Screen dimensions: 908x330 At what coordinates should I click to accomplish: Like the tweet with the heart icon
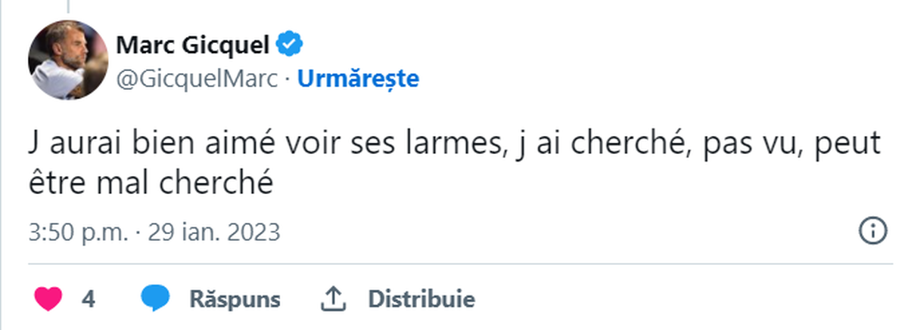48,299
